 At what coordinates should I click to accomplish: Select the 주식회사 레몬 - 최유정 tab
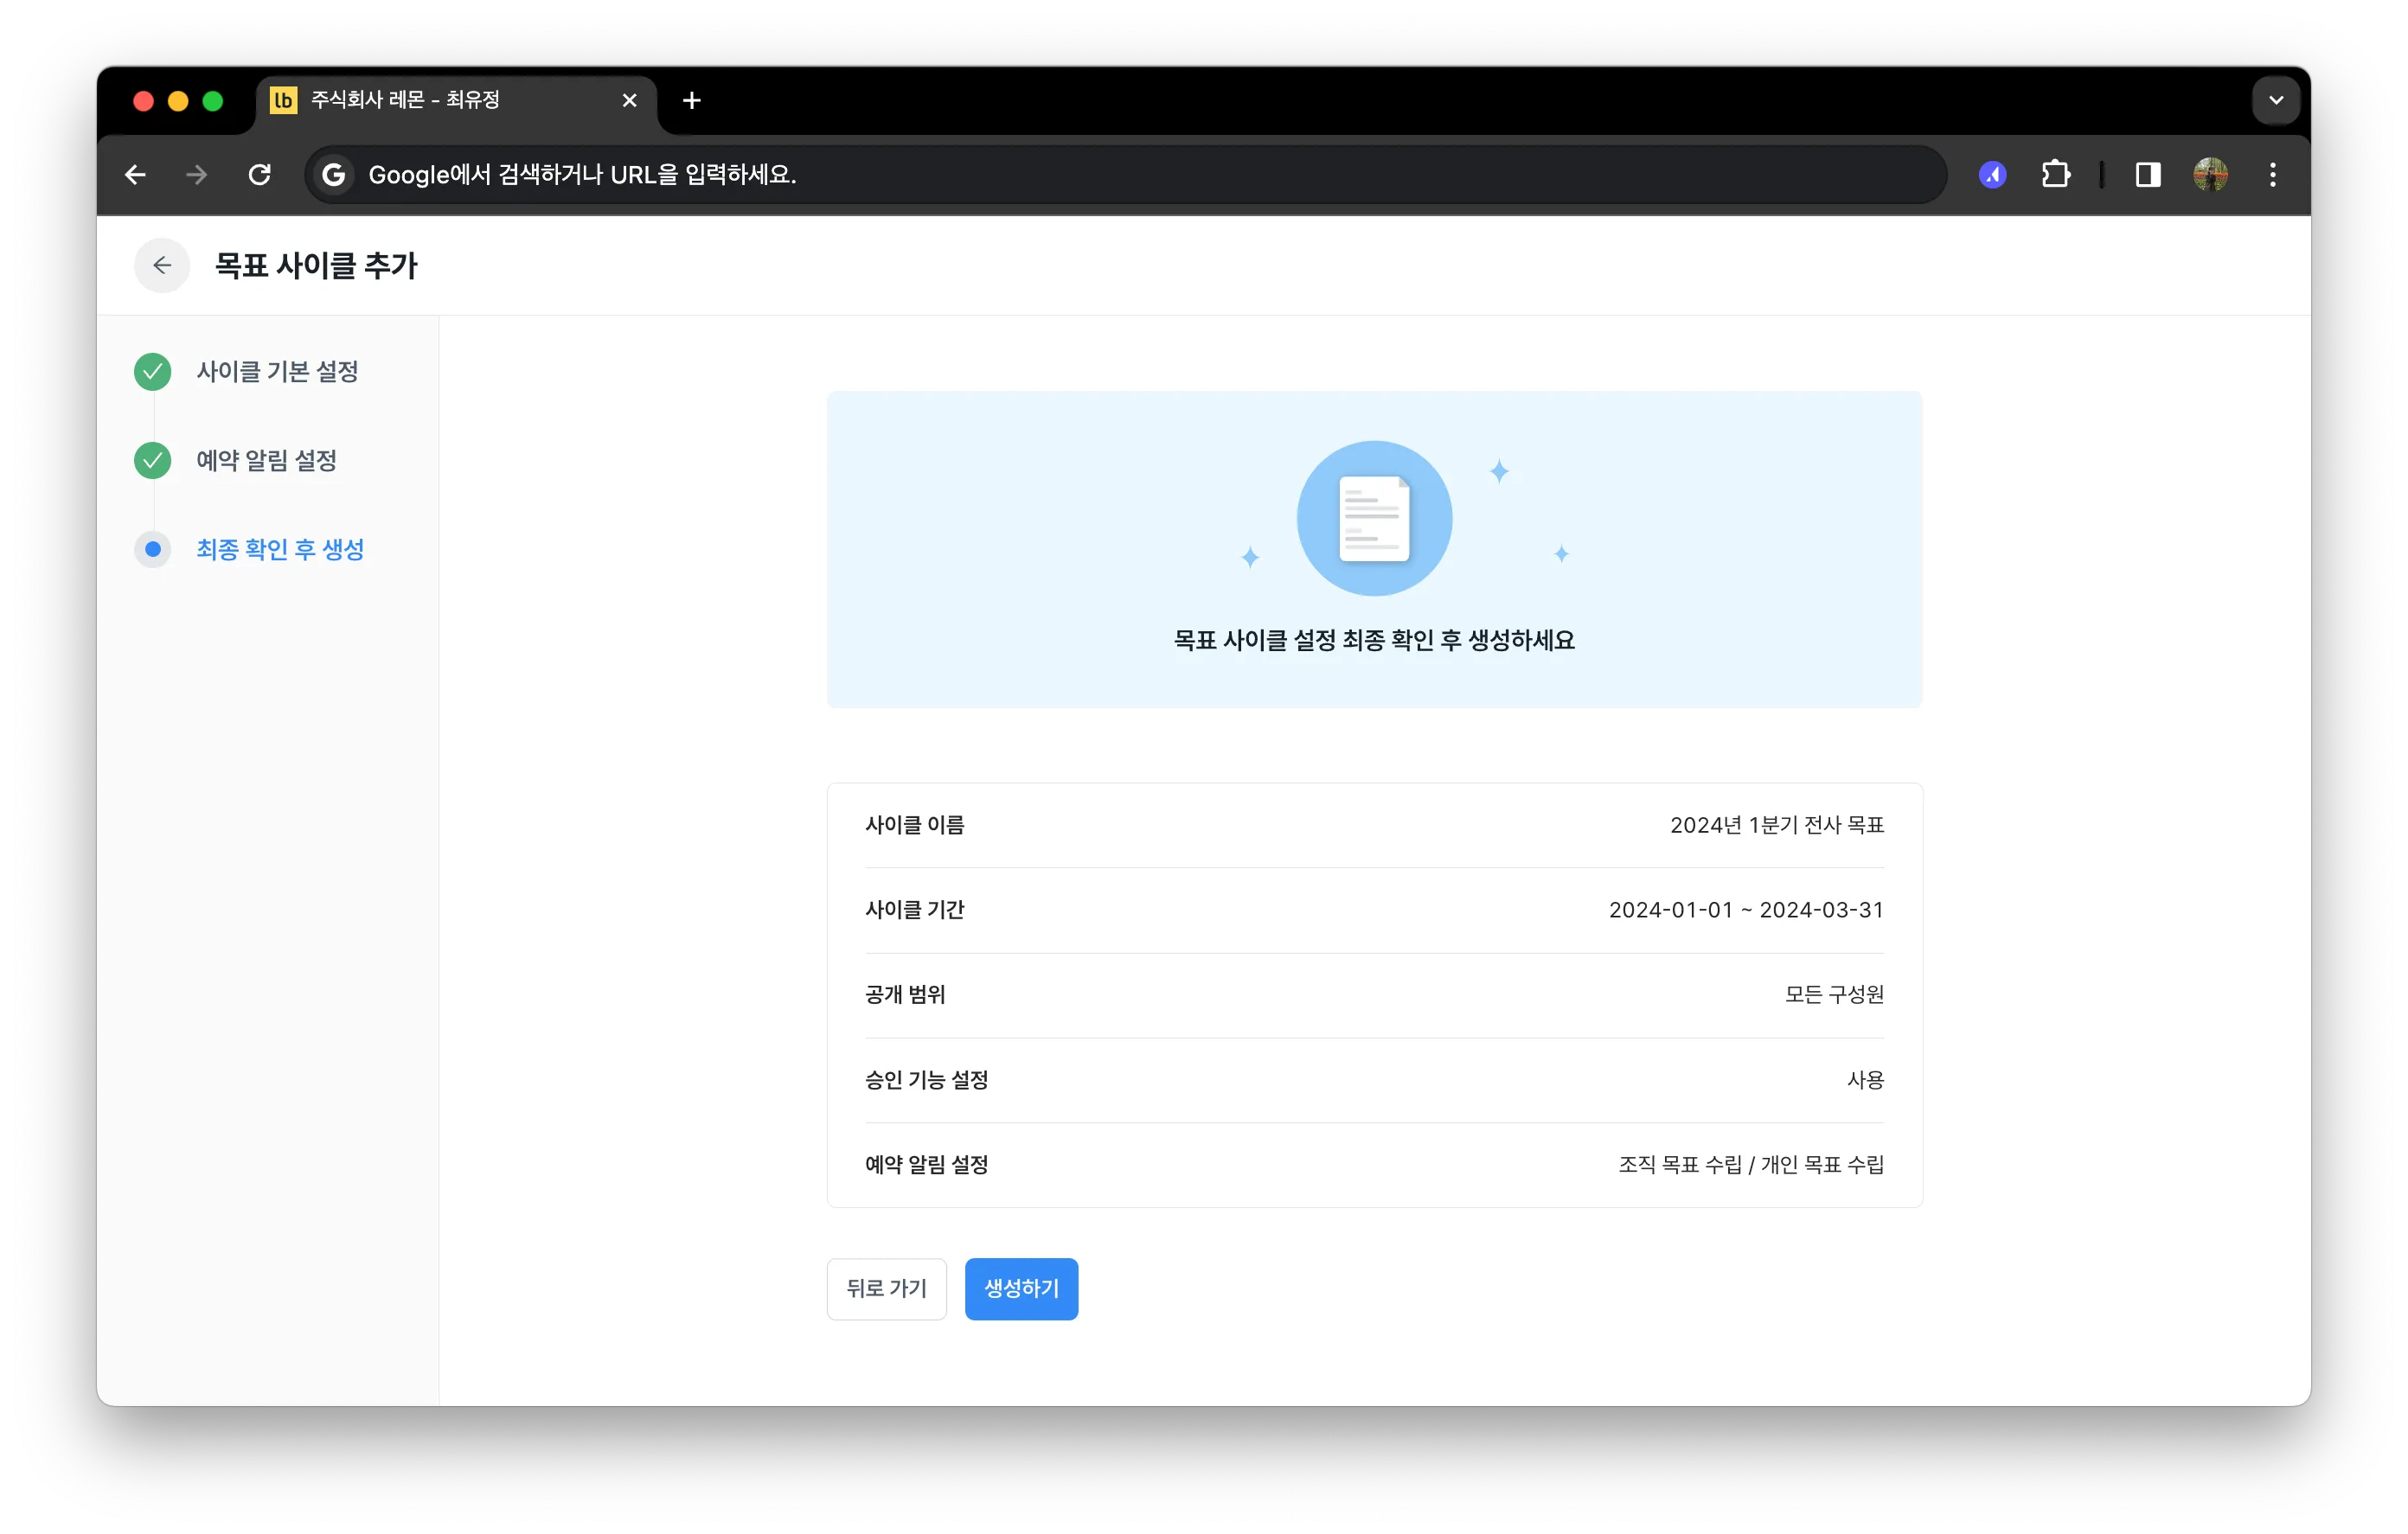(456, 100)
